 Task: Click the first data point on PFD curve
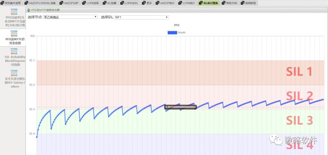click(x=37, y=137)
